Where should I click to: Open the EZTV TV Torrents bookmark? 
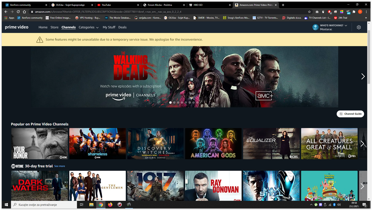click(265, 18)
